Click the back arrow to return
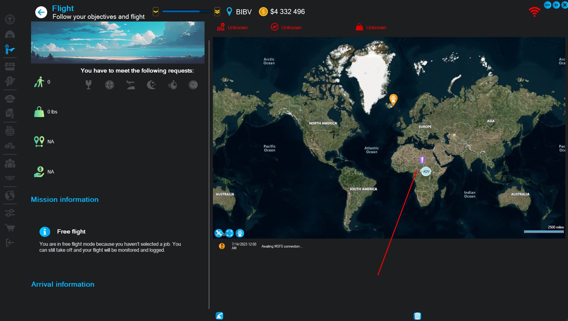The image size is (568, 321). point(41,12)
